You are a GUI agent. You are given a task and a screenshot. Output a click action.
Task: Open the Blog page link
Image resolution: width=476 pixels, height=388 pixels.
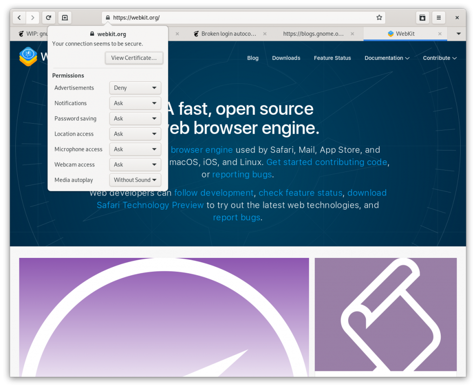pos(252,58)
